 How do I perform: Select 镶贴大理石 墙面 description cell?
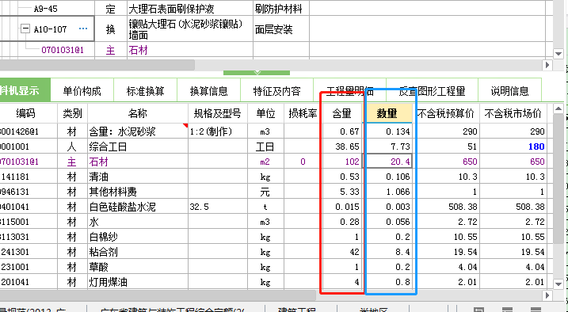(x=190, y=29)
